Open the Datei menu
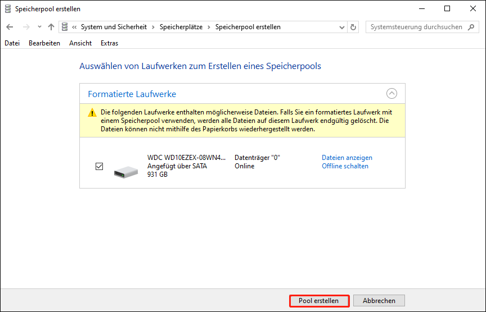 point(12,43)
